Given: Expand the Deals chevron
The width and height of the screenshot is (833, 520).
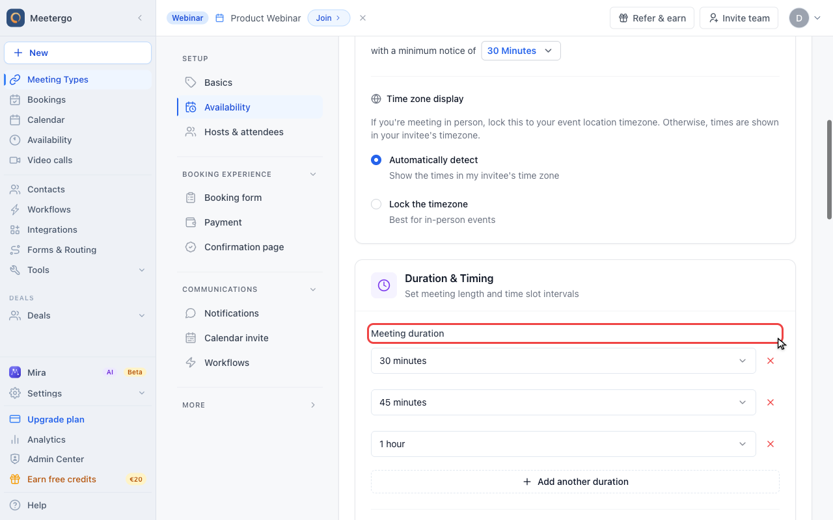Looking at the screenshot, I should 142,315.
